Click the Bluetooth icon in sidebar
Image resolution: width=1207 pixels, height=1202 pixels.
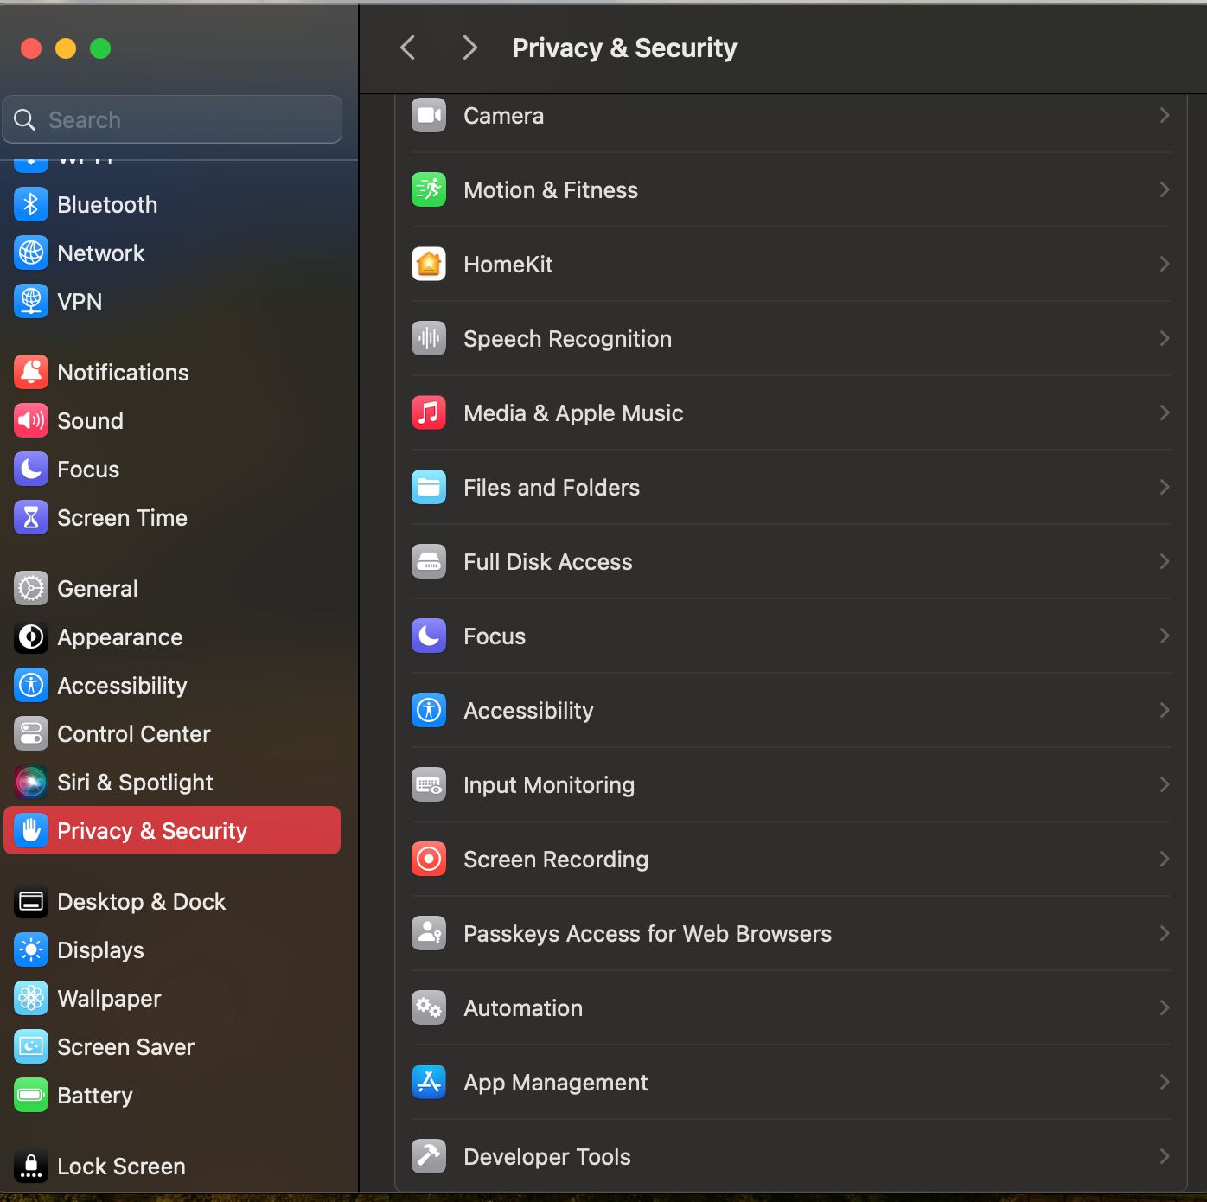31,205
